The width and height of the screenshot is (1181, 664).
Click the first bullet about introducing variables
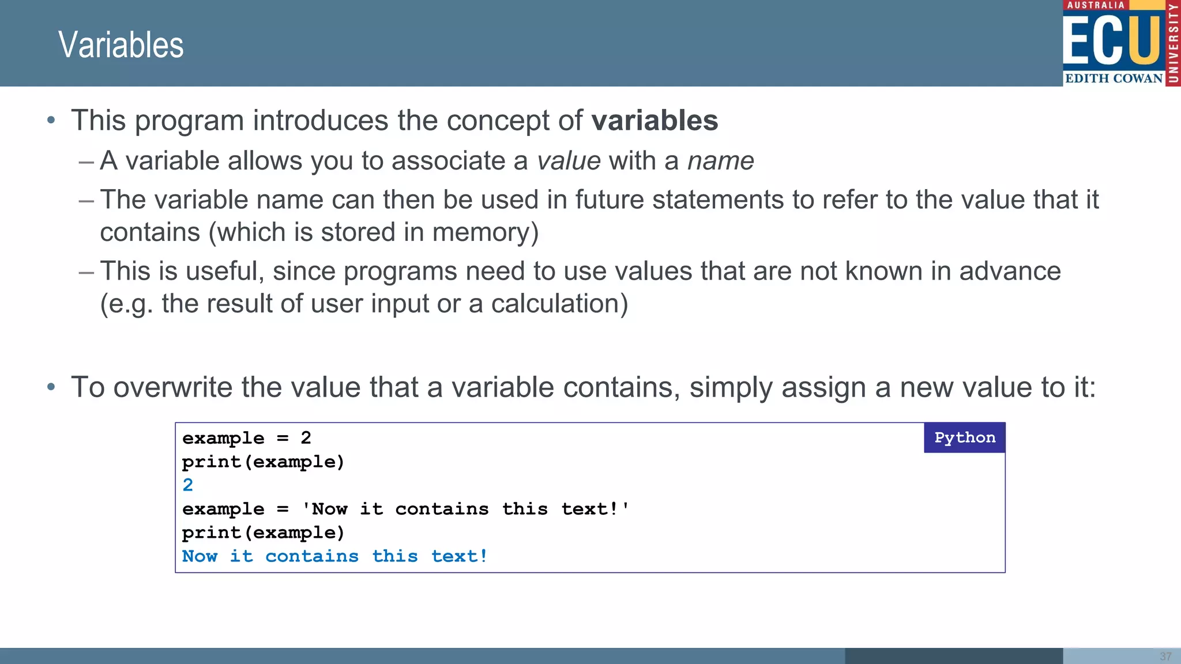pos(394,120)
